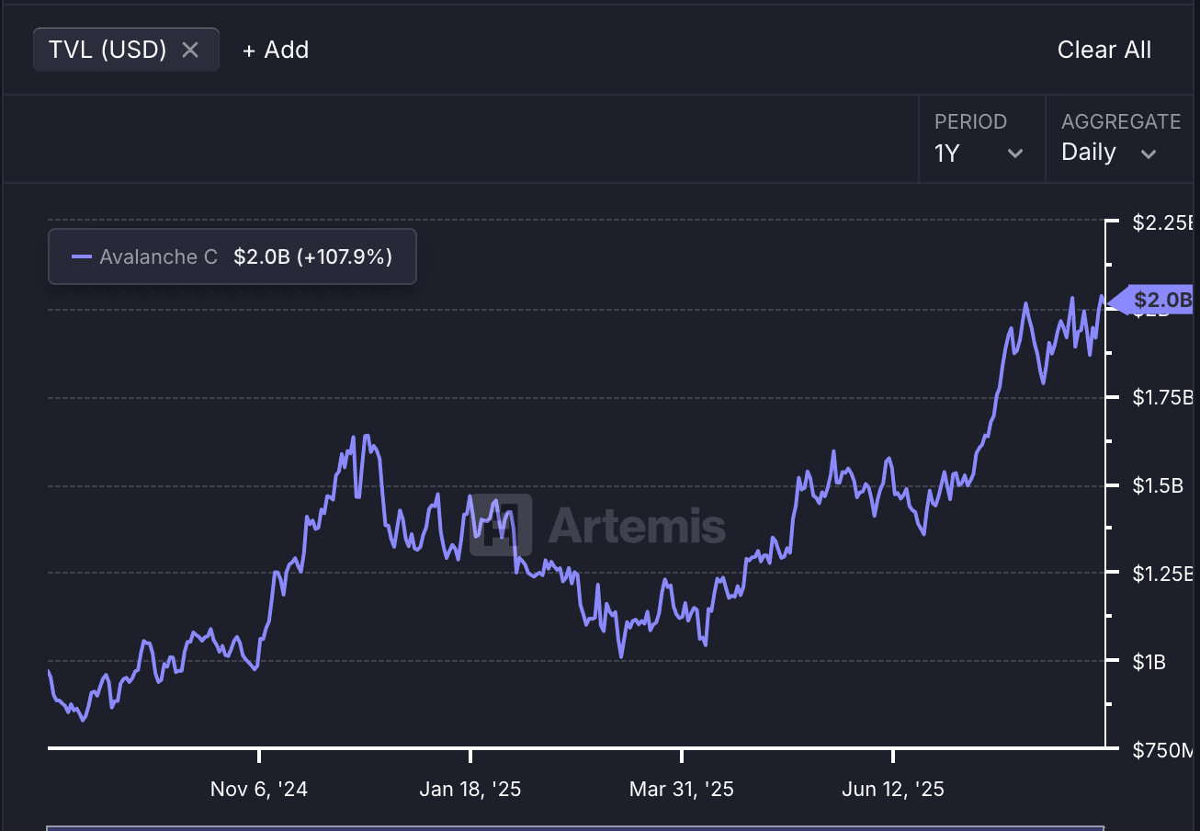Select the Jun 12, '25 date label

892,789
